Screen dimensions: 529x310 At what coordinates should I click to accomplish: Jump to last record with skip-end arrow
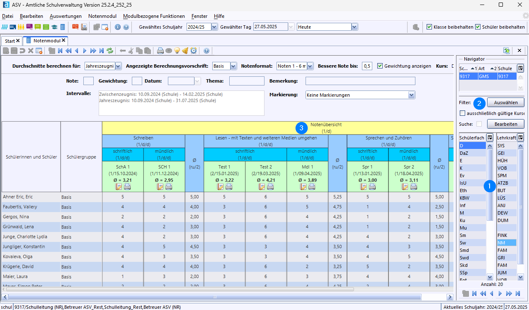pos(102,51)
